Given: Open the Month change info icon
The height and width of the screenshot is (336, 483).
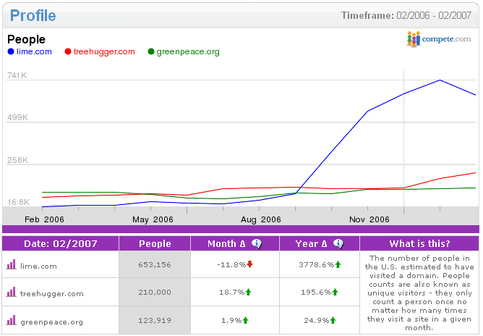Looking at the screenshot, I should [x=257, y=244].
